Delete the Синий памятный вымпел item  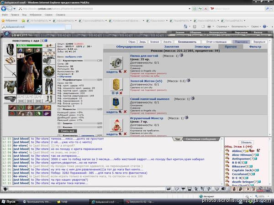tap(125, 112)
